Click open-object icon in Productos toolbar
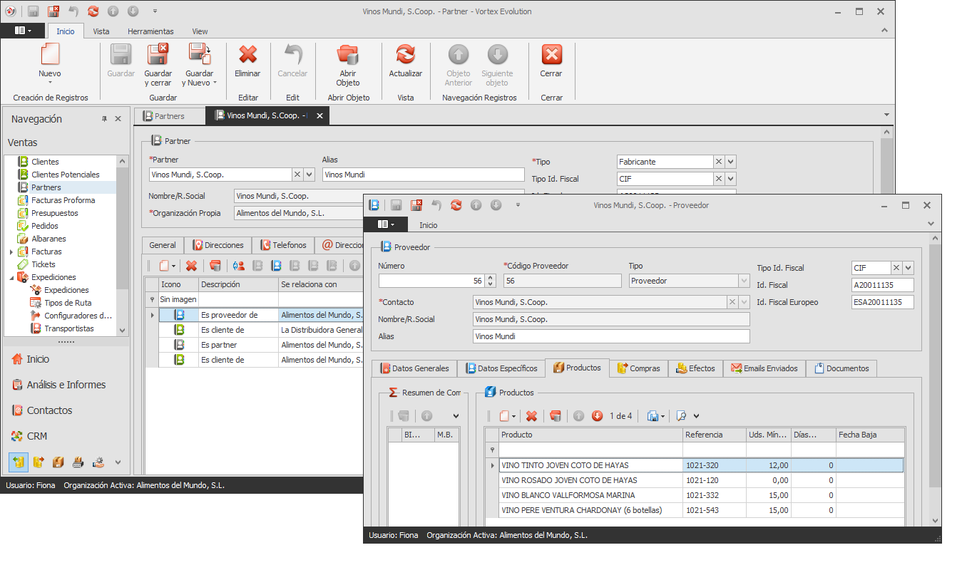 tap(556, 416)
